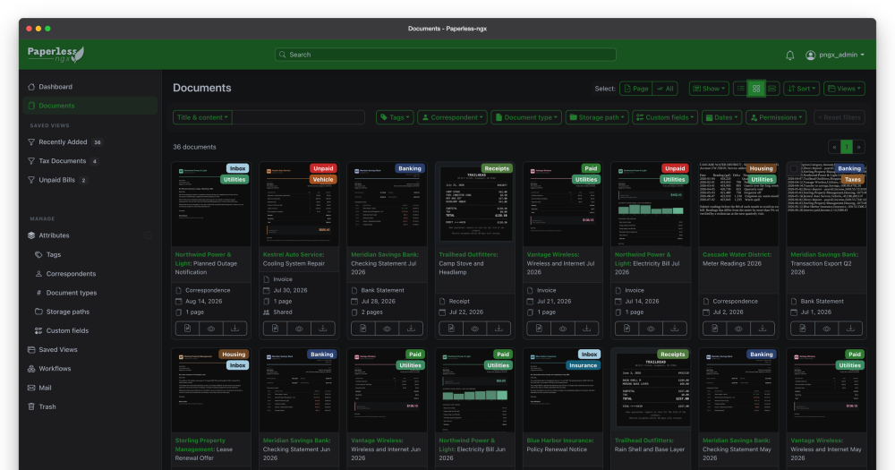This screenshot has width=895, height=470.
Task: Collapse the Attributes section toggle
Action: click(148, 235)
